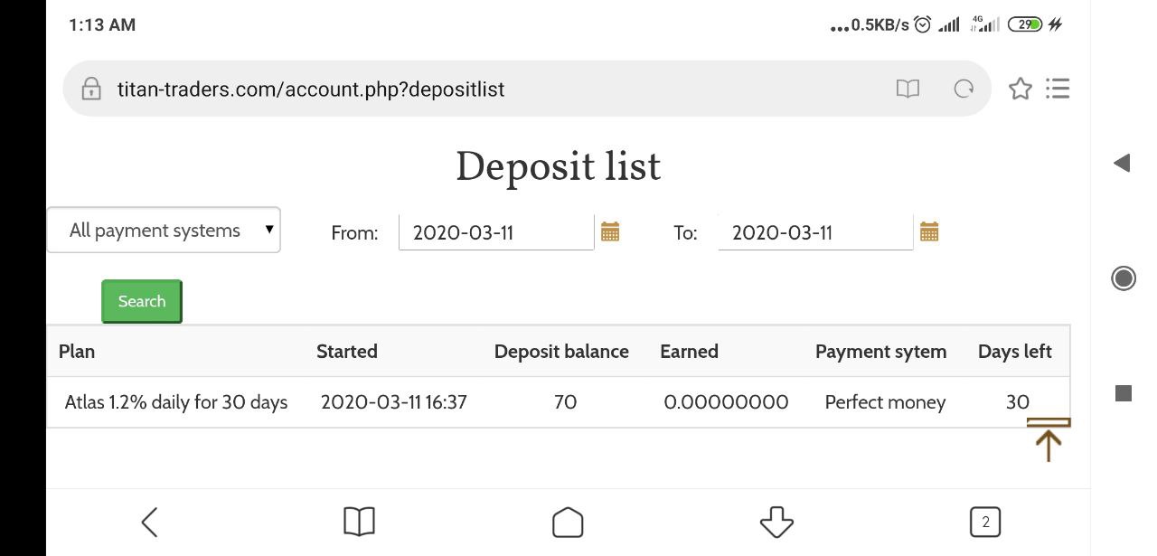Go back using browser back arrow
1157x556 pixels.
[x=150, y=522]
